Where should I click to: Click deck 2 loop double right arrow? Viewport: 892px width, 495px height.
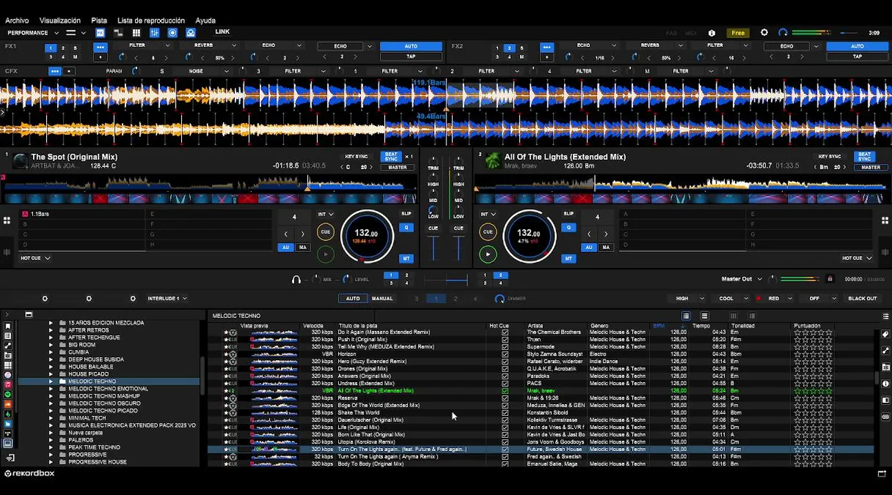tap(605, 234)
